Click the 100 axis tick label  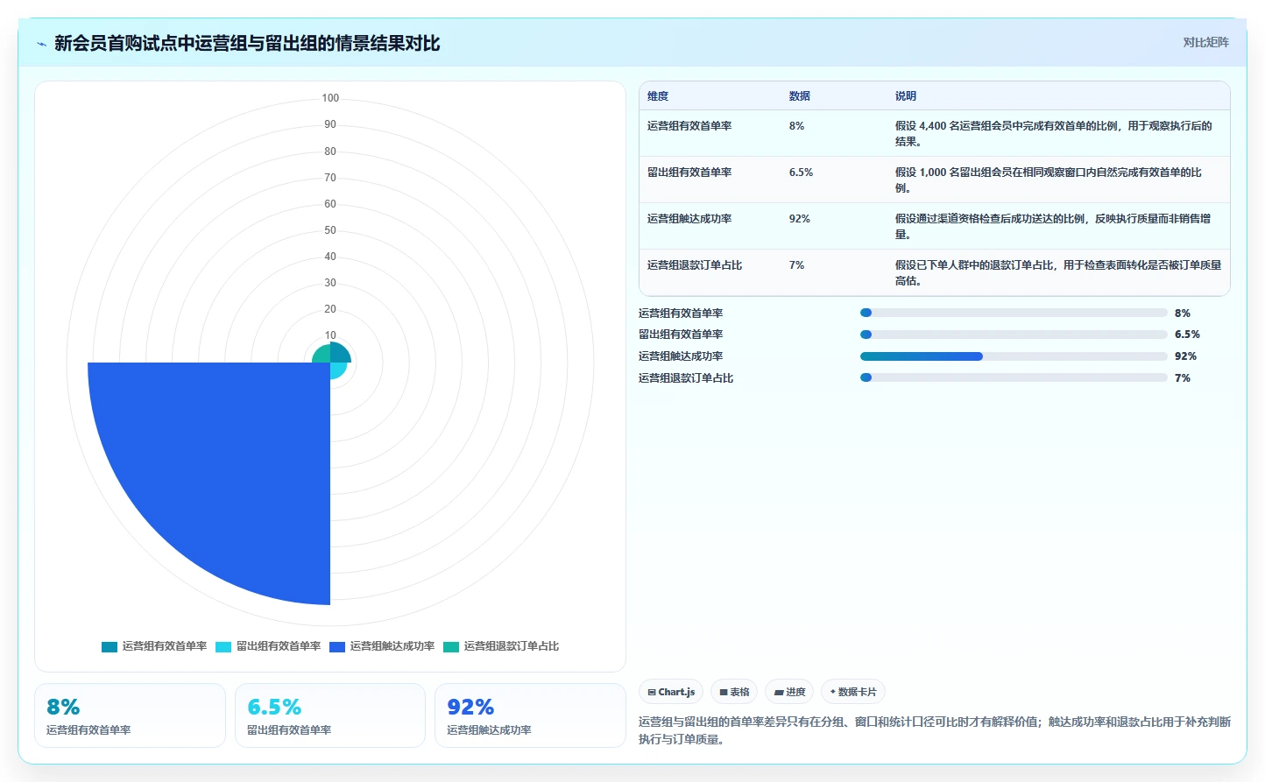tap(330, 98)
